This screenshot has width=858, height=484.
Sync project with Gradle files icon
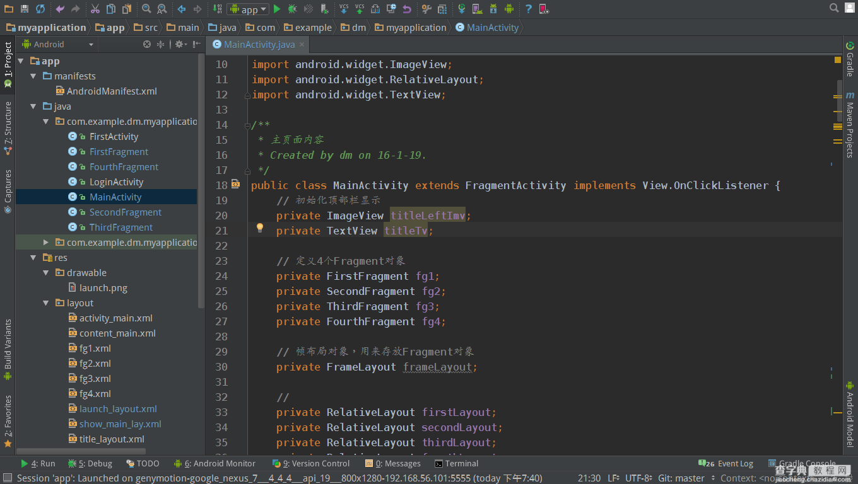tap(461, 9)
